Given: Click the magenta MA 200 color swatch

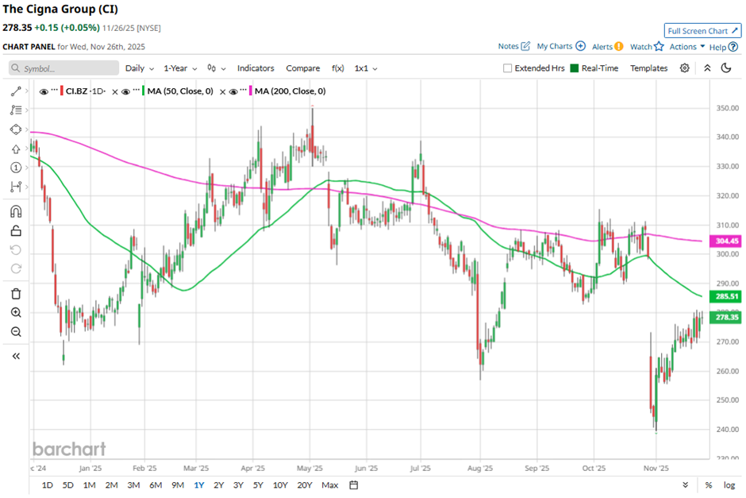Looking at the screenshot, I should coord(251,91).
